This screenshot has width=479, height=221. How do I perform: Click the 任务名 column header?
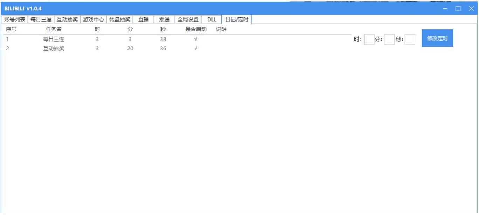[54, 29]
